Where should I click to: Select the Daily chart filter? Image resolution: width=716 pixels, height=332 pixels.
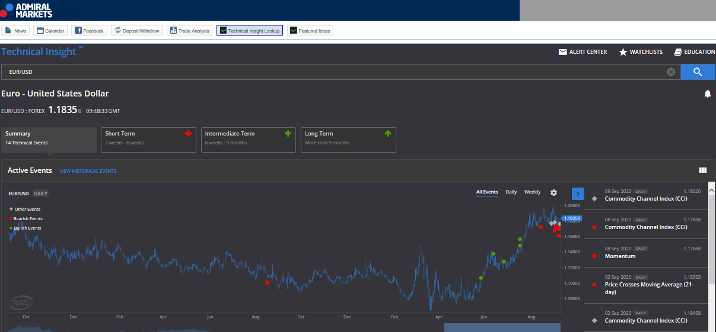pyautogui.click(x=511, y=192)
